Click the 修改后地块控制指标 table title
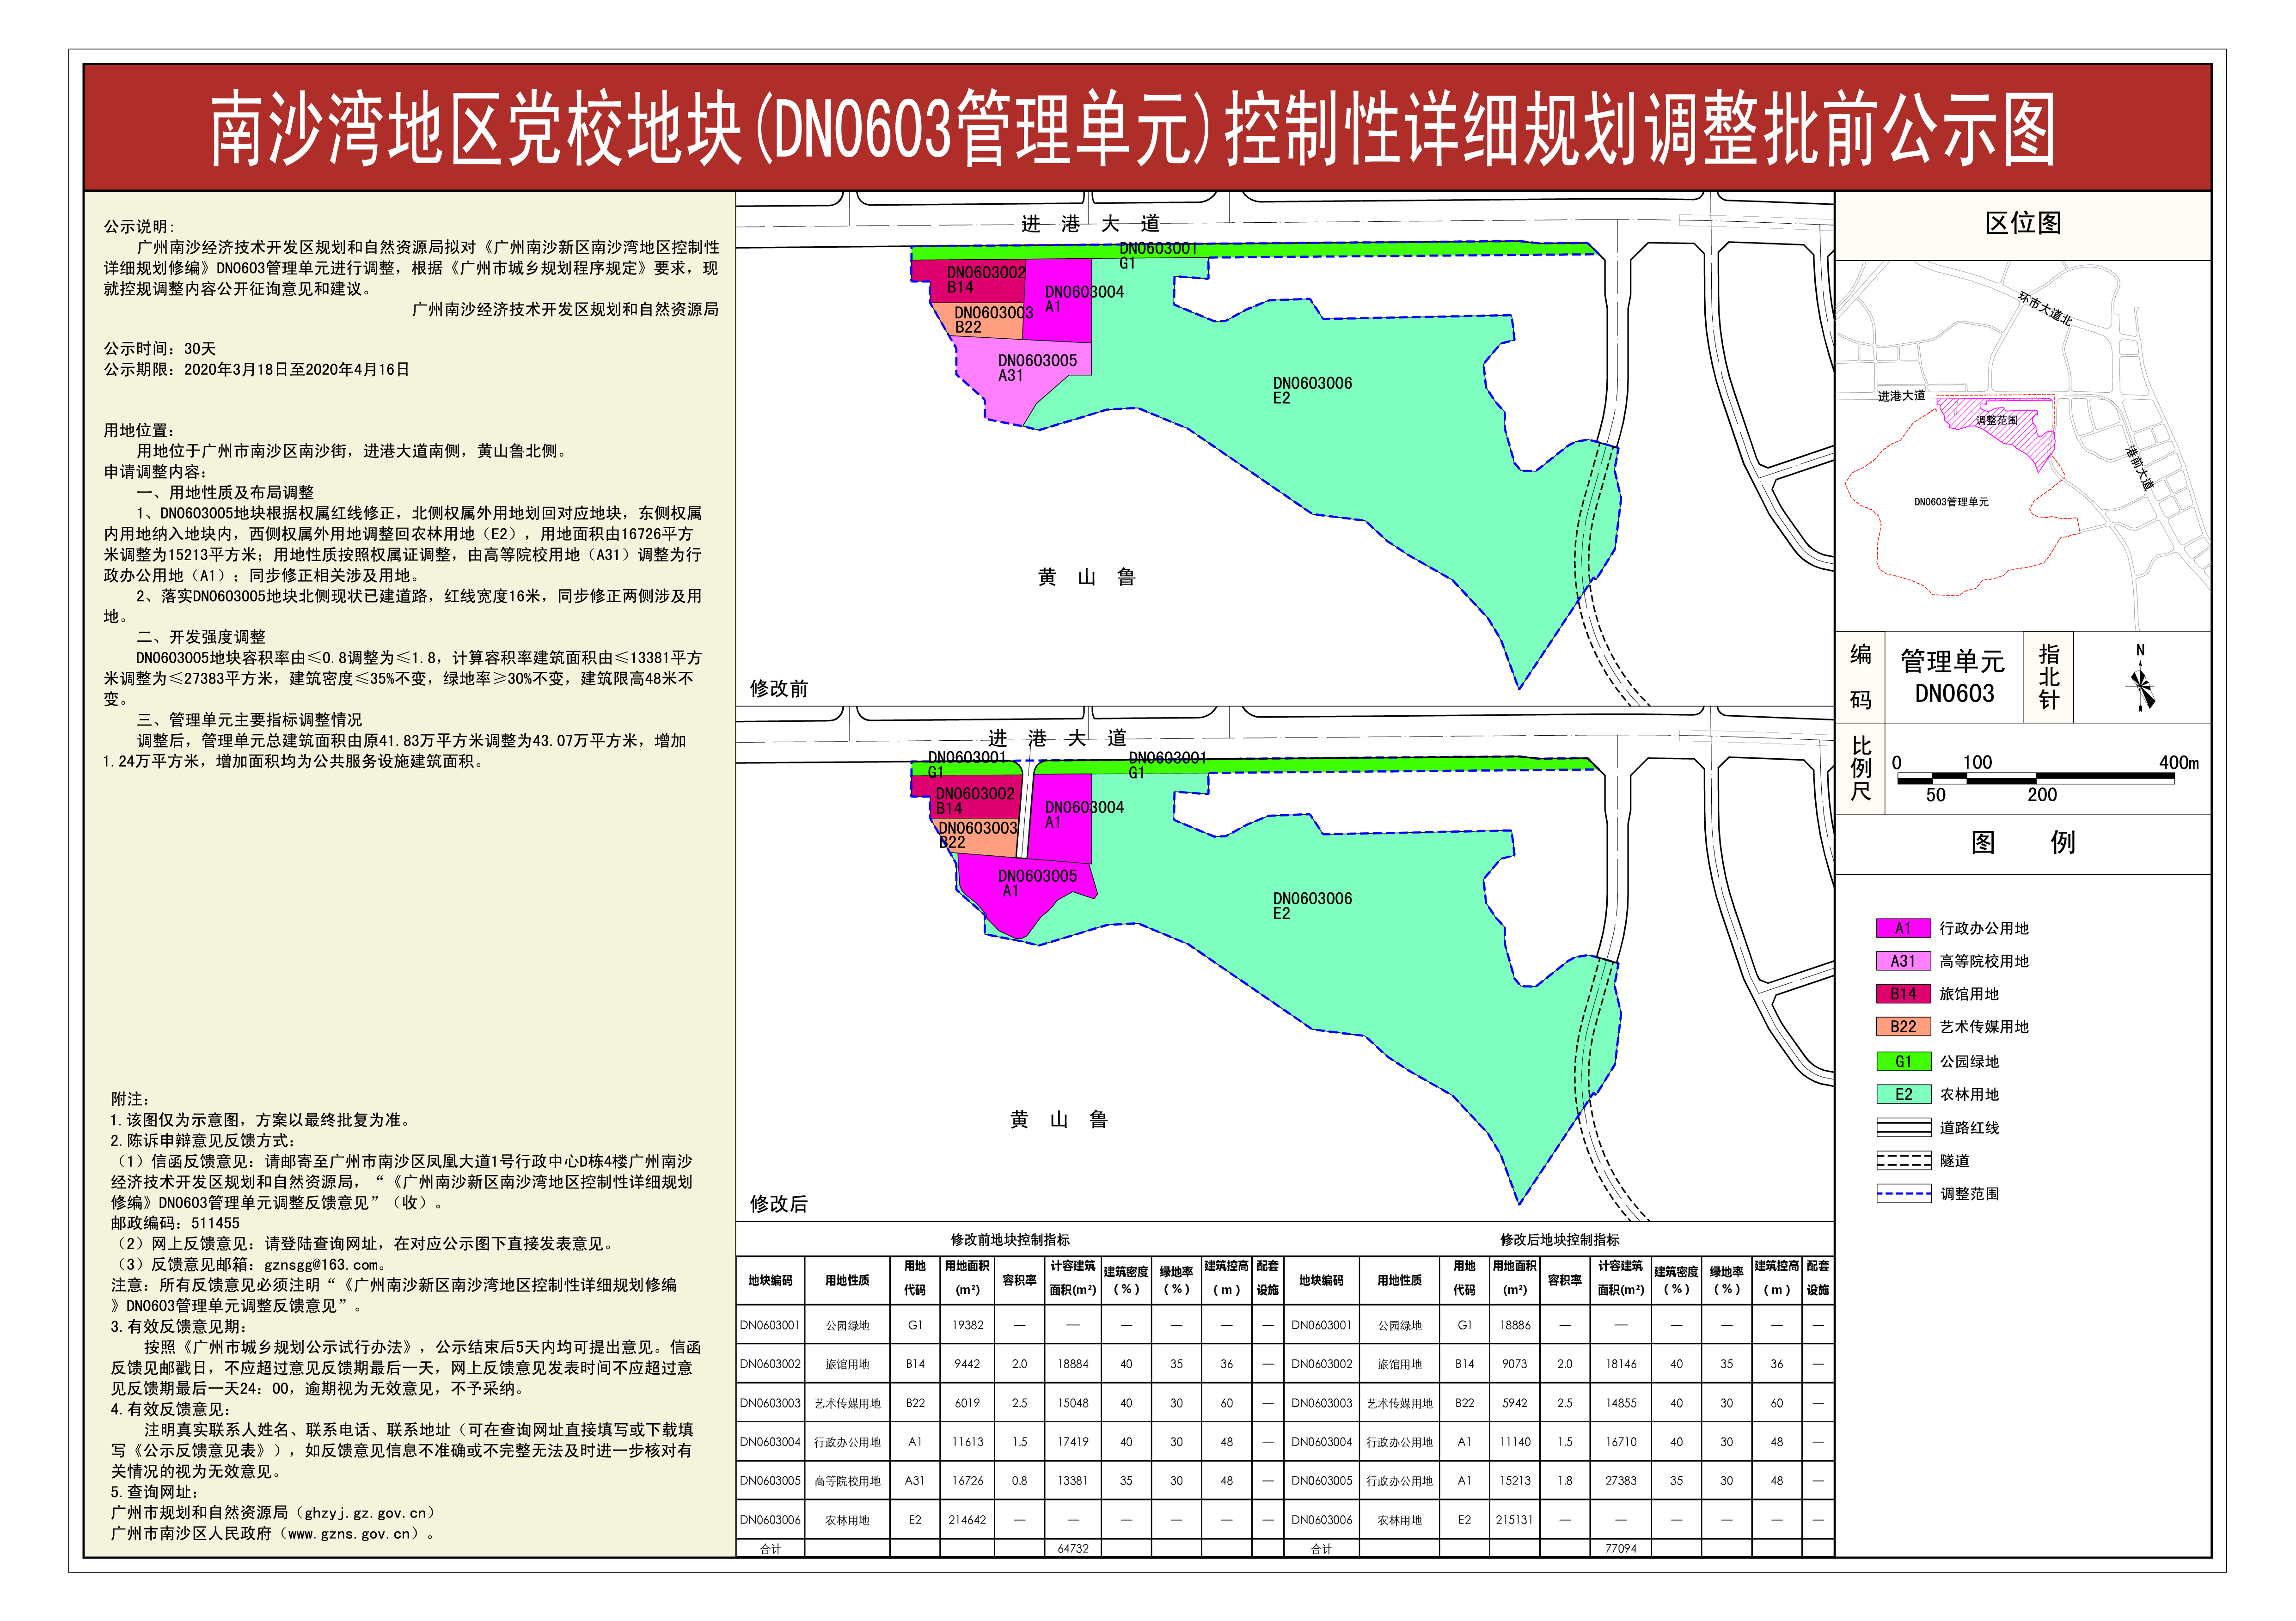2296x1621 pixels. (1560, 1240)
